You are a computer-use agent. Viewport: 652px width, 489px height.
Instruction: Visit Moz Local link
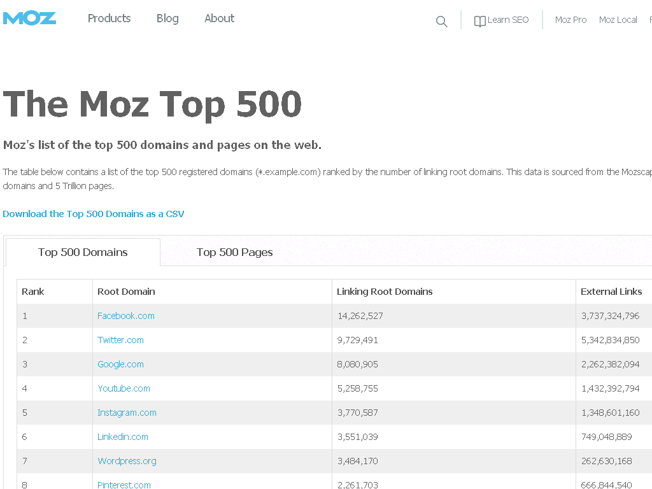[x=618, y=20]
